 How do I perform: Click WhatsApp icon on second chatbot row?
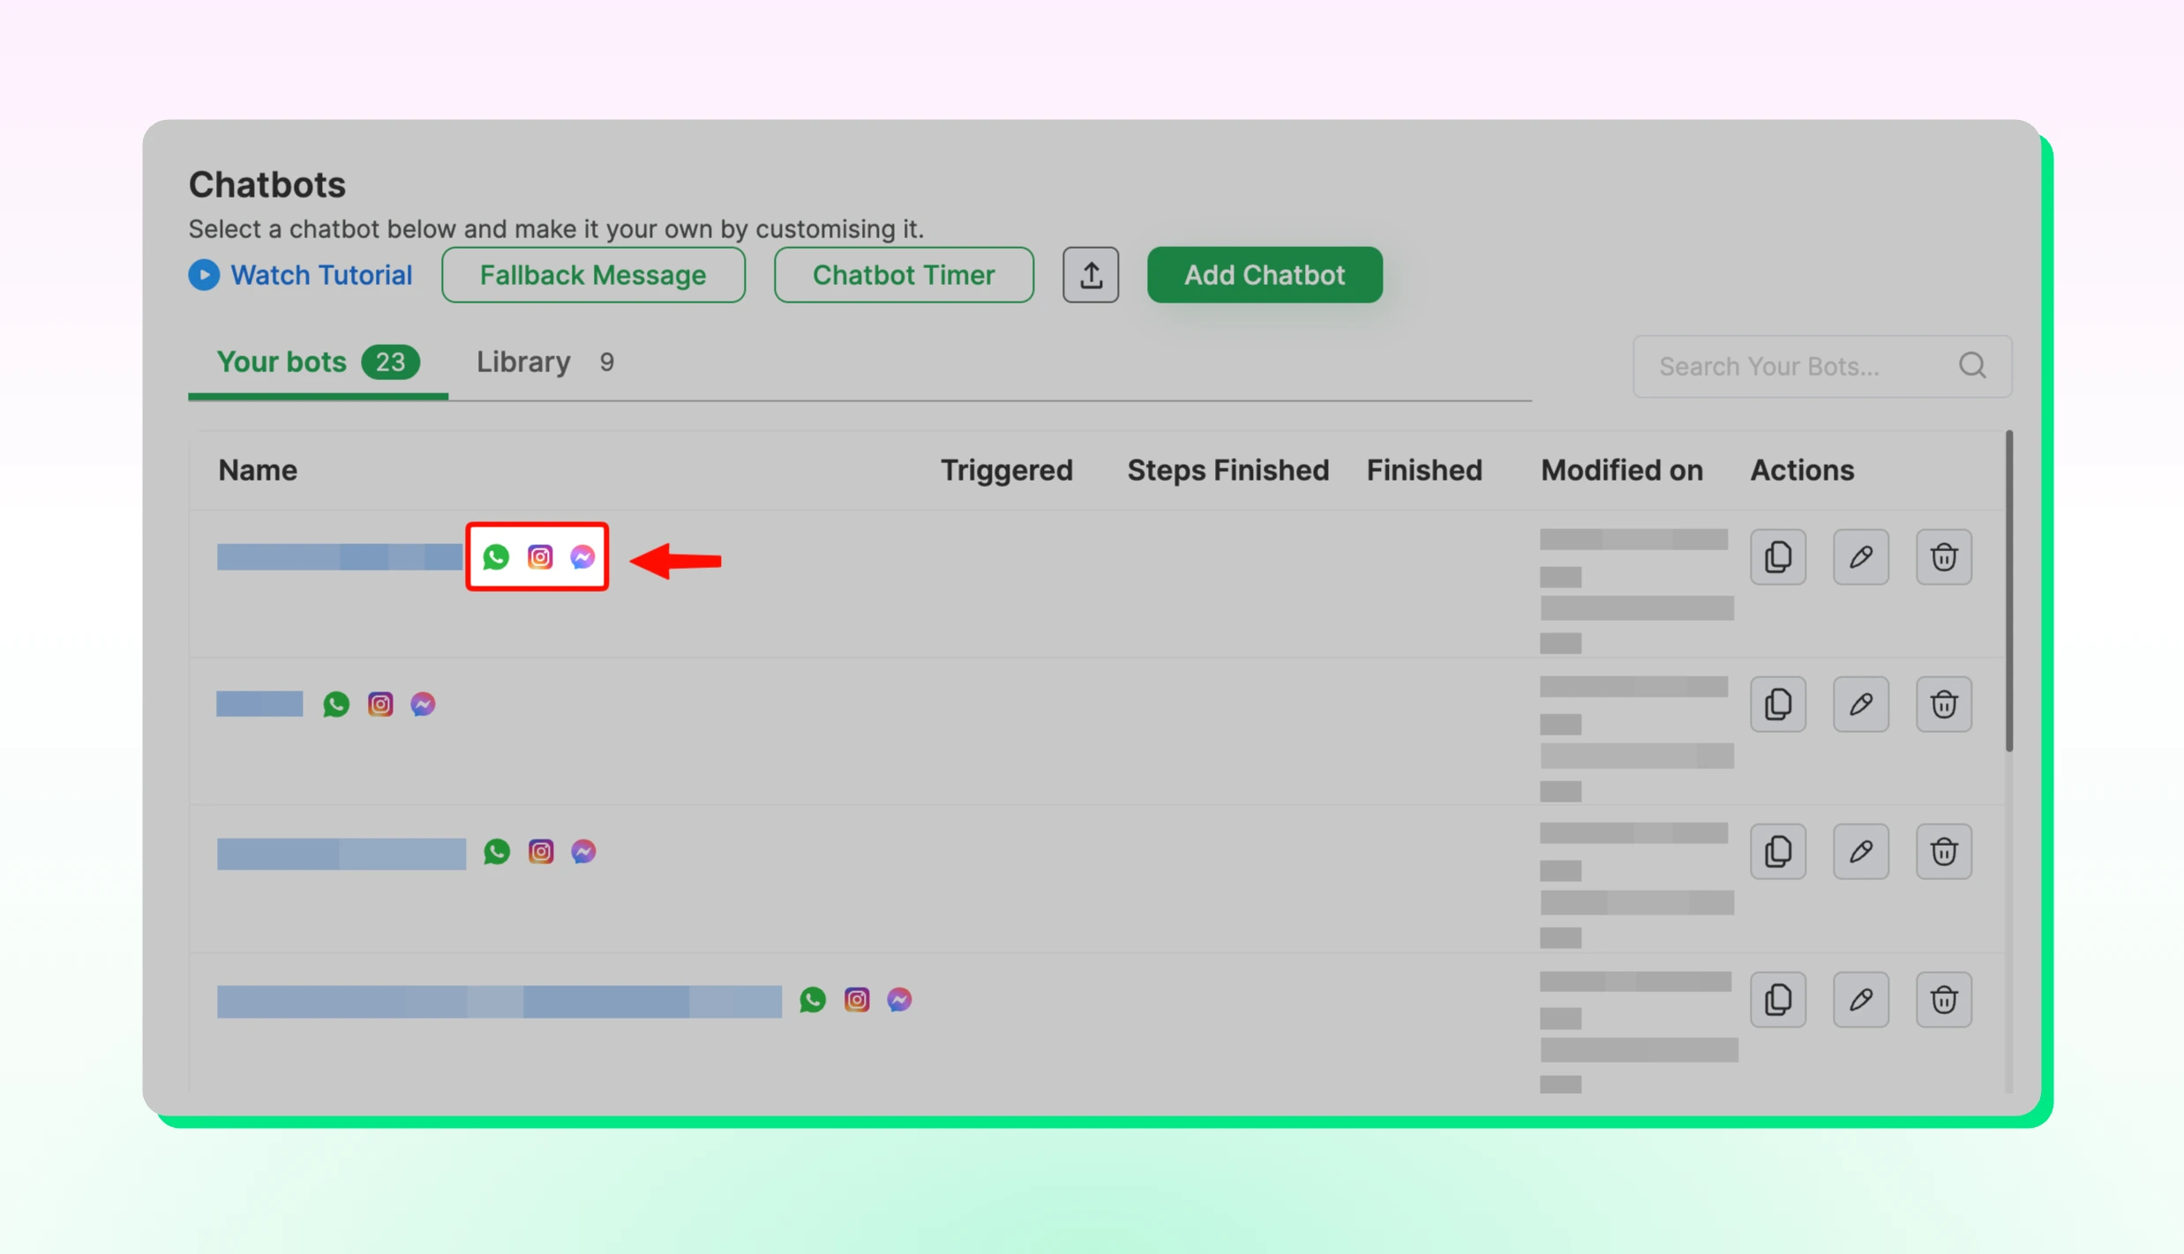[336, 705]
